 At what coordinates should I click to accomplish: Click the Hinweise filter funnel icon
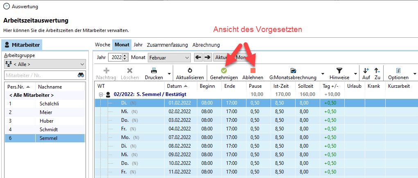coord(339,71)
